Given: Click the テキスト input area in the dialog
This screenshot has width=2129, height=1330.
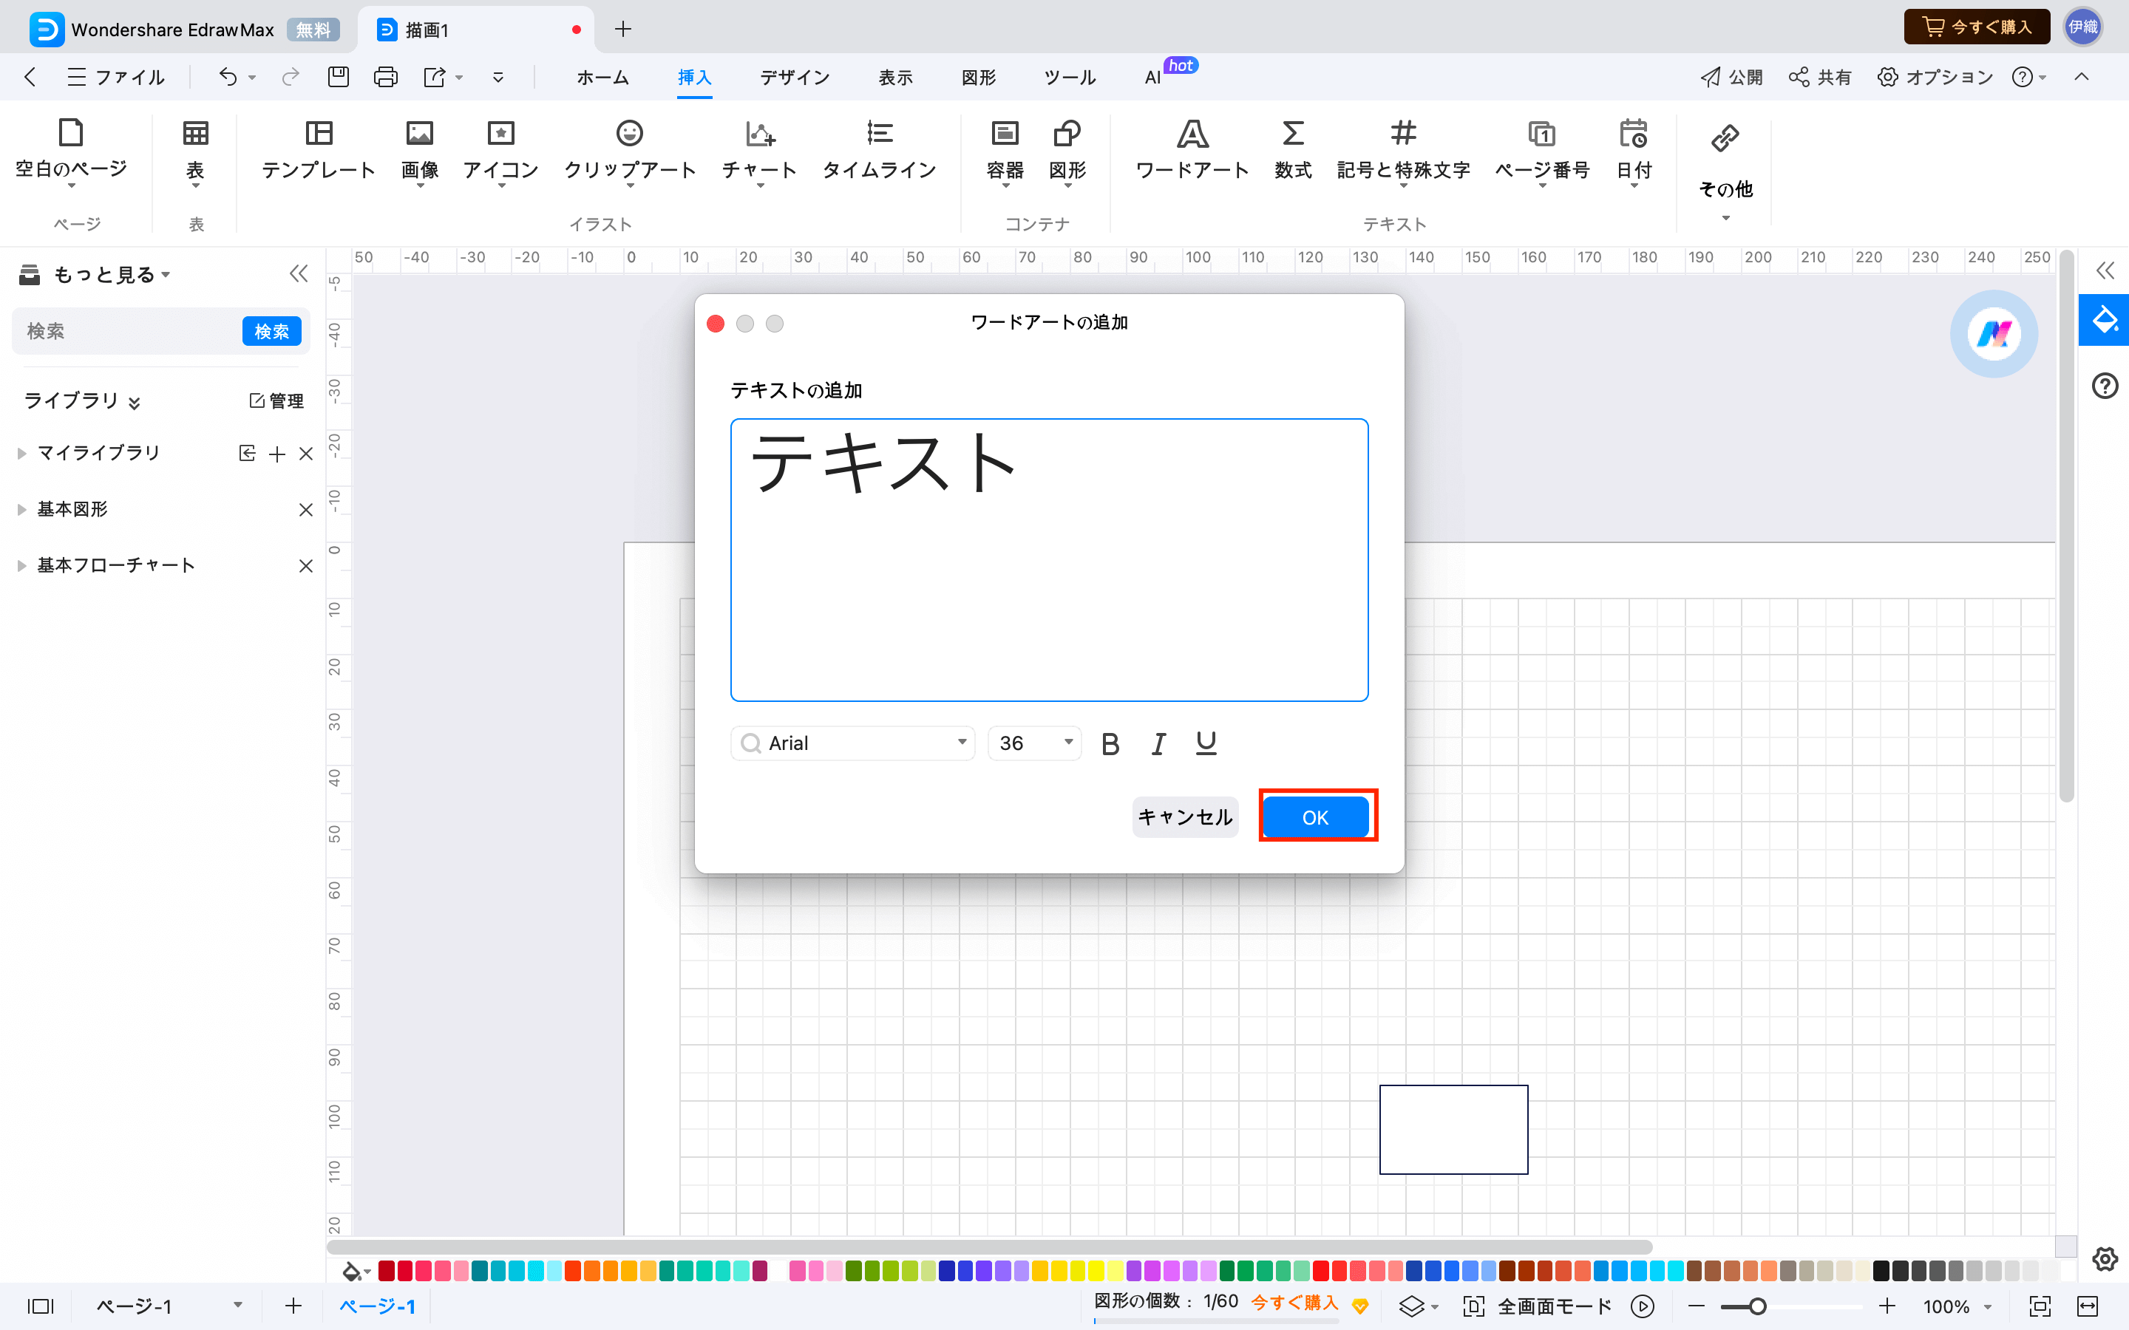Looking at the screenshot, I should pos(1049,559).
